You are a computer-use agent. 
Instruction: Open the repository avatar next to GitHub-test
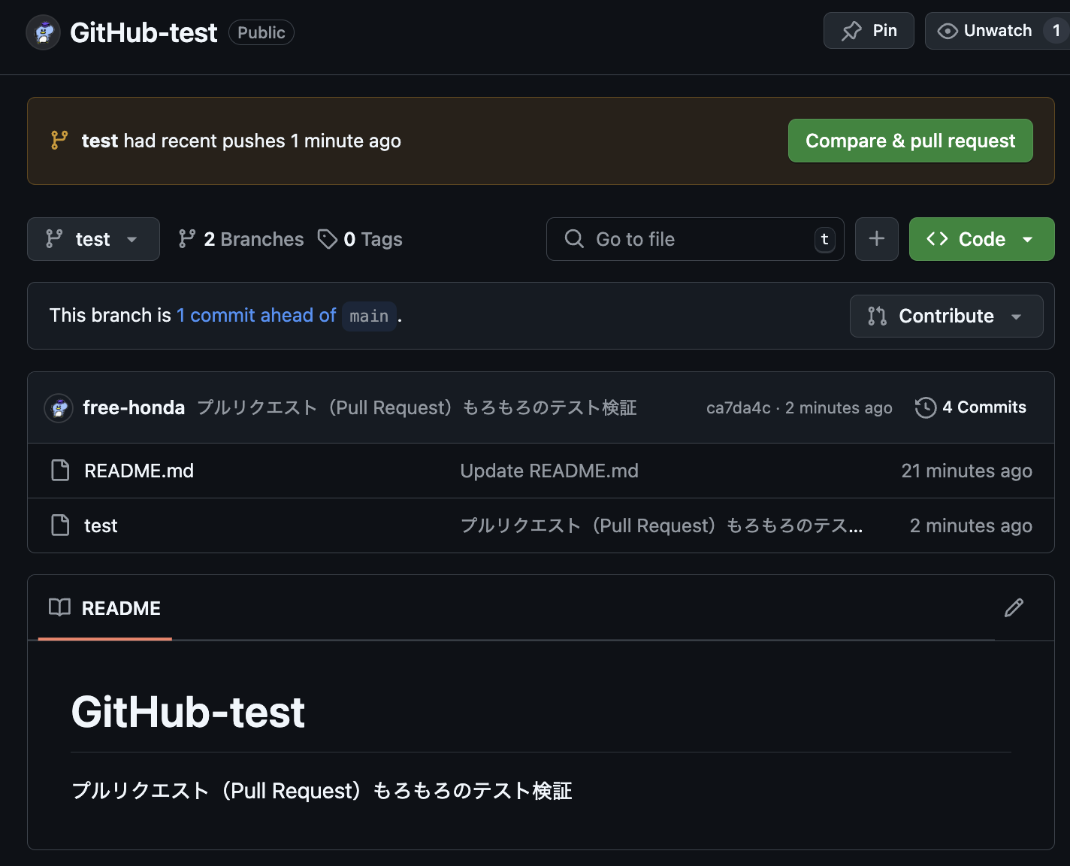(x=43, y=32)
